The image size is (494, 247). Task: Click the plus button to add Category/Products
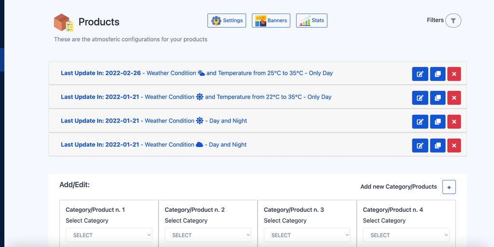click(449, 187)
